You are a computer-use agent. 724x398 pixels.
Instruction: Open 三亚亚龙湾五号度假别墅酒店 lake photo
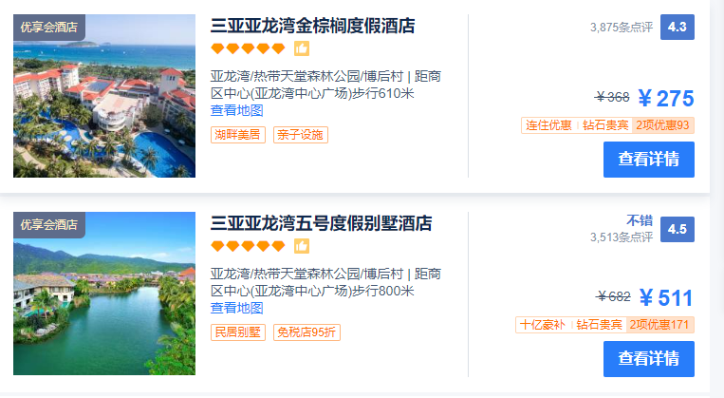pos(104,294)
